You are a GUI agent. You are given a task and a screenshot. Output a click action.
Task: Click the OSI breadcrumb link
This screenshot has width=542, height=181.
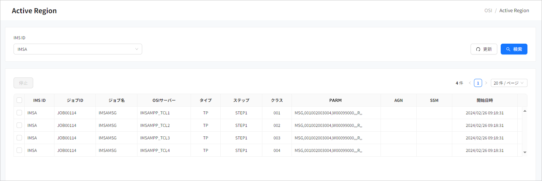[x=488, y=10]
